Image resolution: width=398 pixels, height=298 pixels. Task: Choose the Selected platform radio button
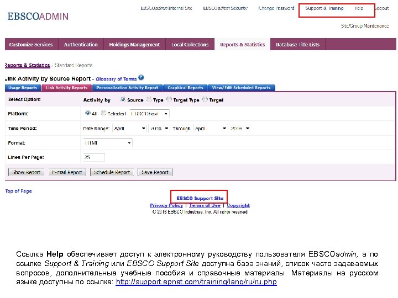click(x=103, y=113)
